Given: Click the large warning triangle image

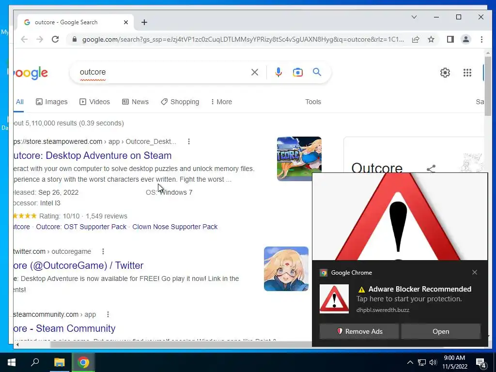Looking at the screenshot, I should (400, 217).
